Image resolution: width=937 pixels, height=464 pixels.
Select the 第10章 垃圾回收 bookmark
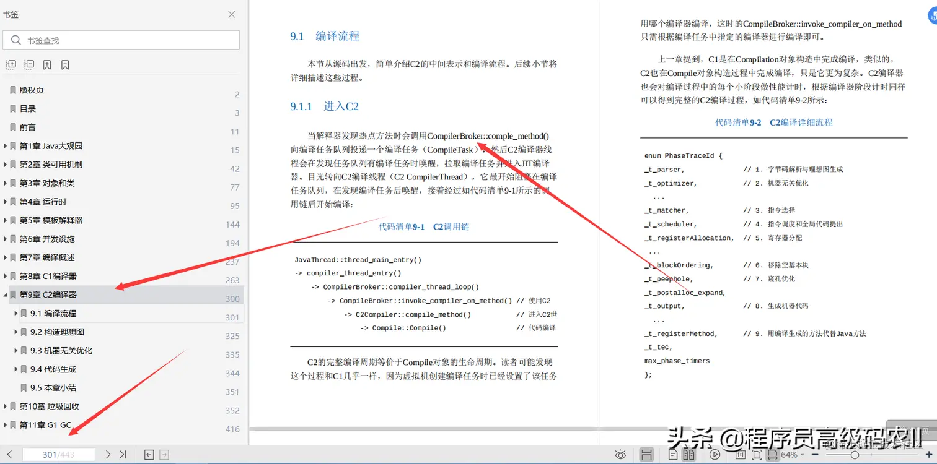(x=50, y=406)
